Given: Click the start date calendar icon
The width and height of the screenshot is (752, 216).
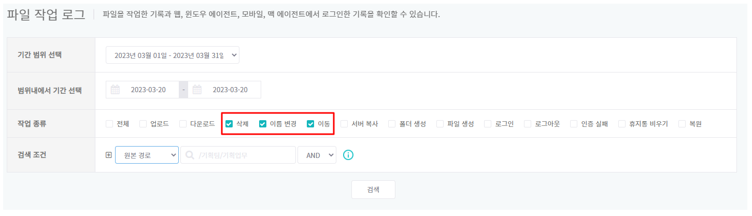Looking at the screenshot, I should point(115,90).
